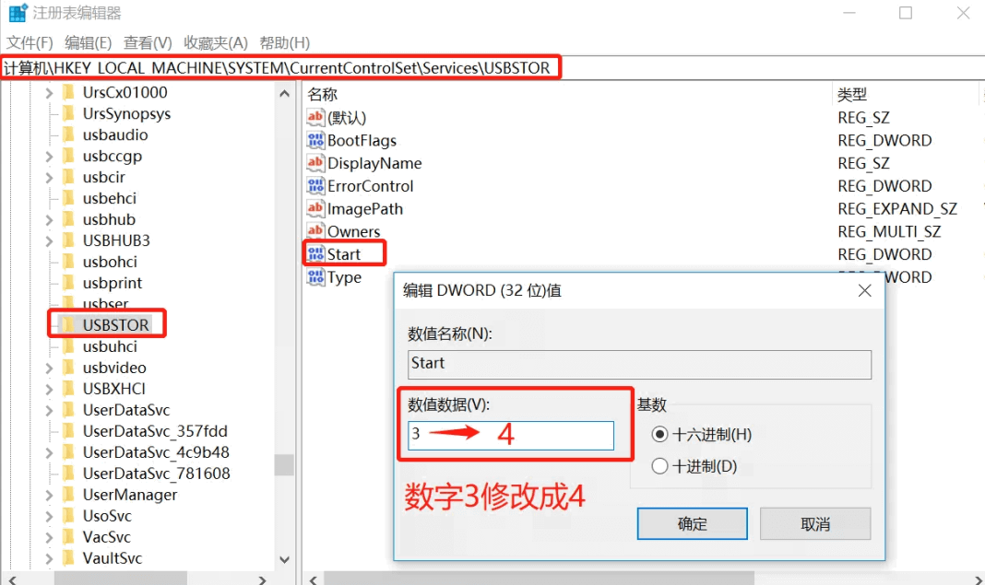
Task: Select the ErrorControl binary icon
Action: pyautogui.click(x=315, y=186)
